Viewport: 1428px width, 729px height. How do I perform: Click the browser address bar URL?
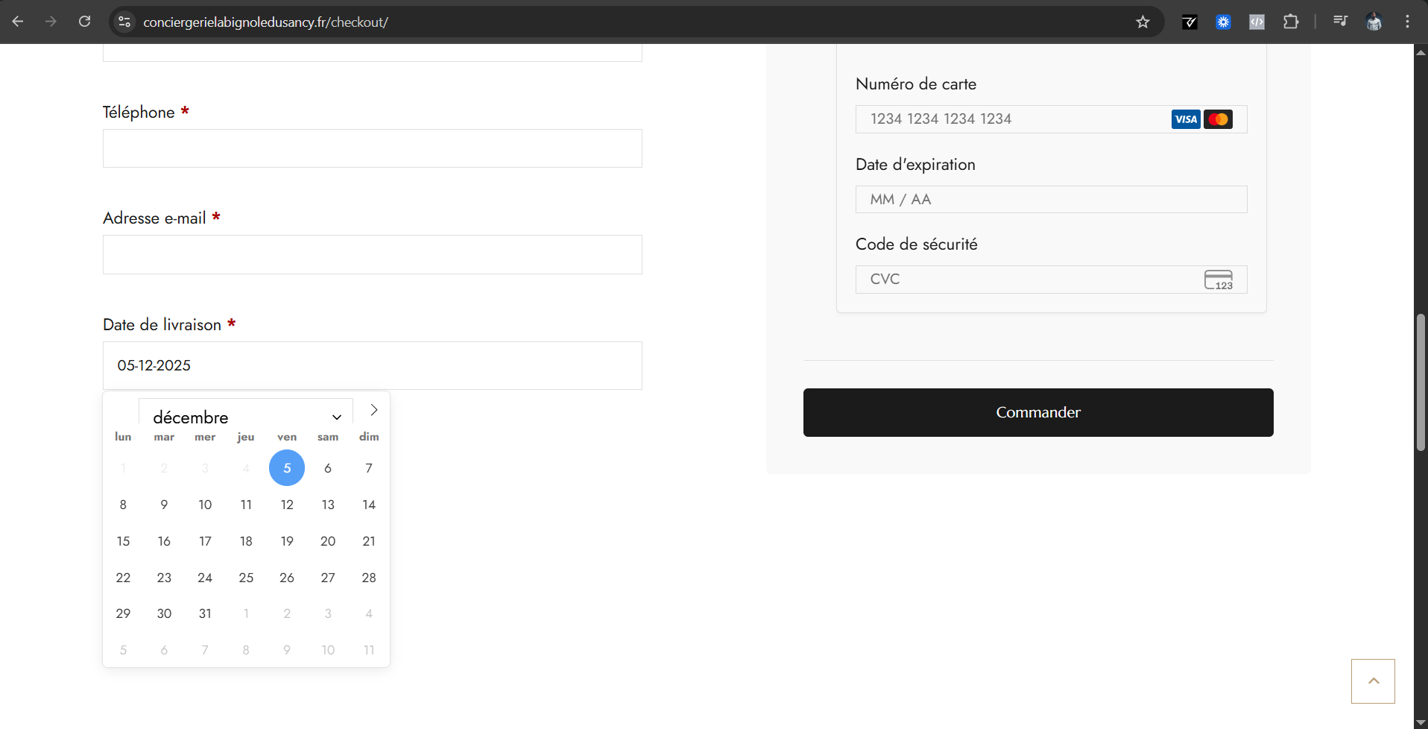point(265,22)
